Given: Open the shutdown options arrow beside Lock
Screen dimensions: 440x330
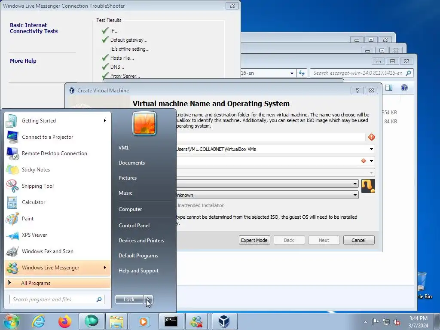Looking at the screenshot, I should click(148, 299).
